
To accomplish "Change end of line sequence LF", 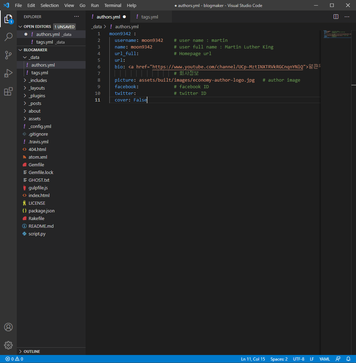I will pos(312,359).
